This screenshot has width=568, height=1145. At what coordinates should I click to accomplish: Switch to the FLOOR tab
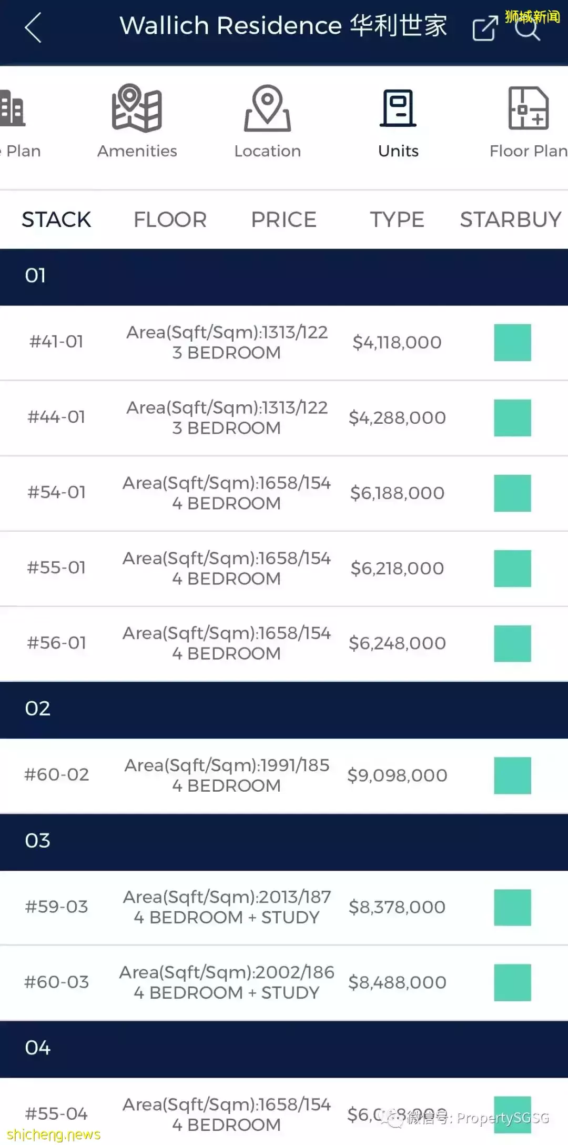(170, 220)
